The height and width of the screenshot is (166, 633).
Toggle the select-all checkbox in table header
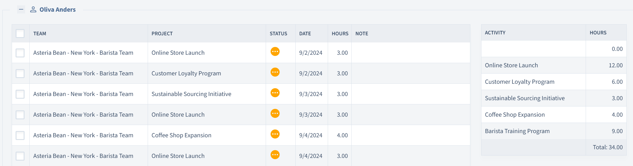point(20,33)
